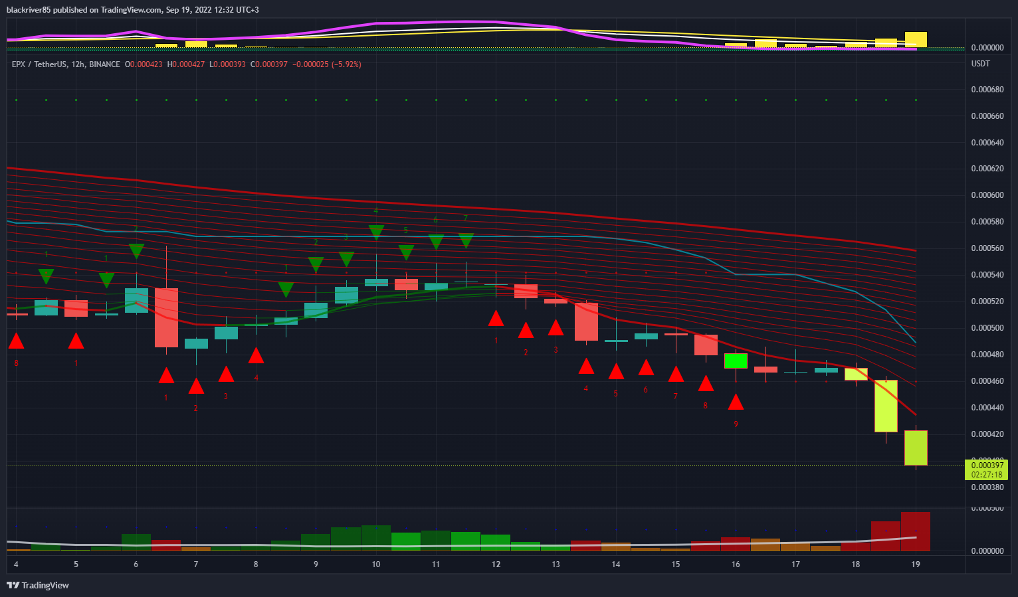Click the red up-triangle marker numbered 6
This screenshot has width=1018, height=597.
coord(646,368)
